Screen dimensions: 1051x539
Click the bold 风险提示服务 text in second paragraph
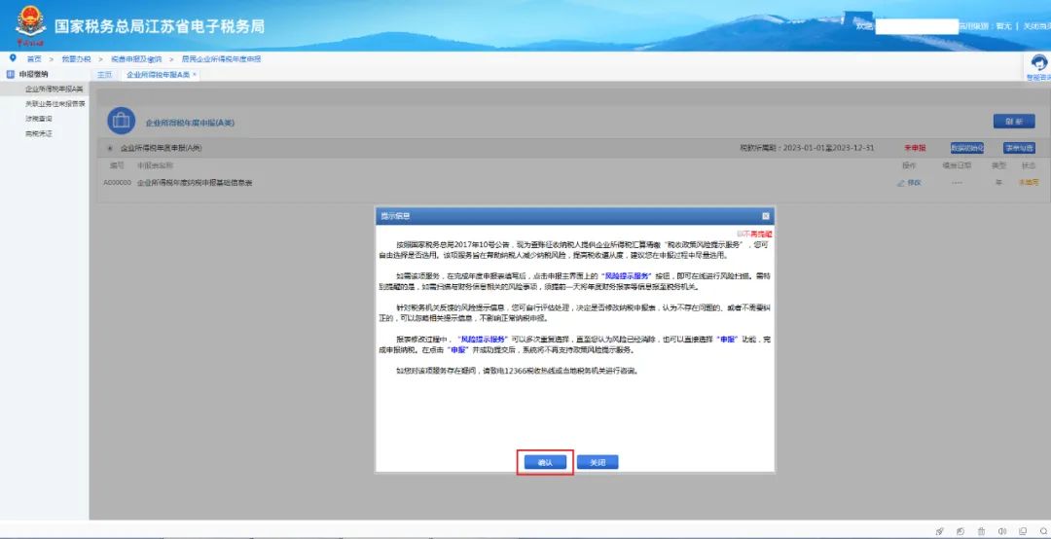(628, 275)
